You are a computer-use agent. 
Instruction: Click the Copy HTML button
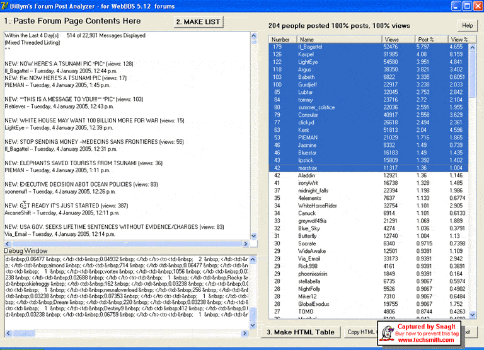(360, 332)
